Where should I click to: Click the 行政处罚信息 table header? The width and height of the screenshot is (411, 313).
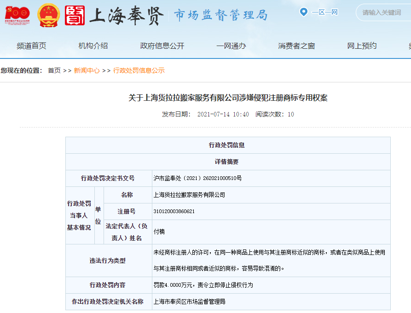pyautogui.click(x=227, y=145)
